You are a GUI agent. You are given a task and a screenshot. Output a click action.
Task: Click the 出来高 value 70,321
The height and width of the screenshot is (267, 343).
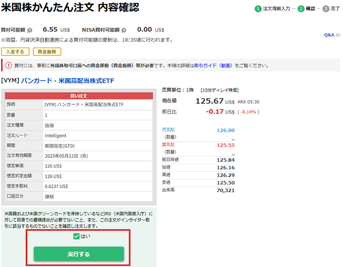[x=225, y=190]
